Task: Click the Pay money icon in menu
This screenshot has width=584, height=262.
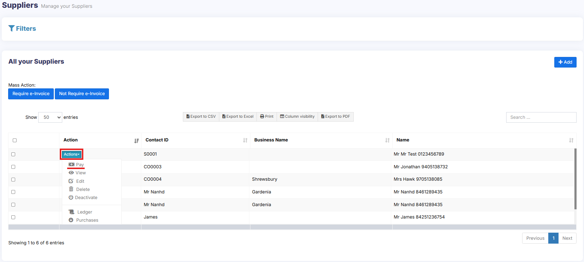Action: (x=71, y=165)
